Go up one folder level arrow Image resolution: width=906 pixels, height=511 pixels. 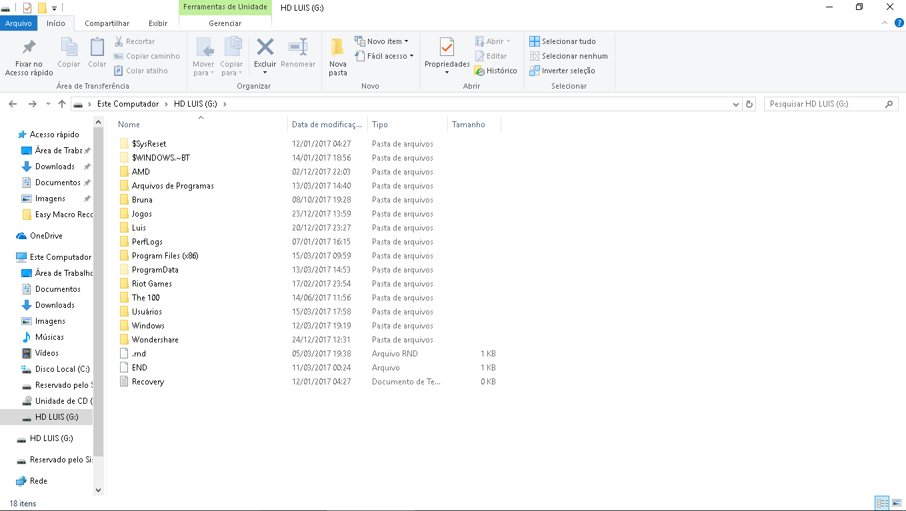click(62, 104)
